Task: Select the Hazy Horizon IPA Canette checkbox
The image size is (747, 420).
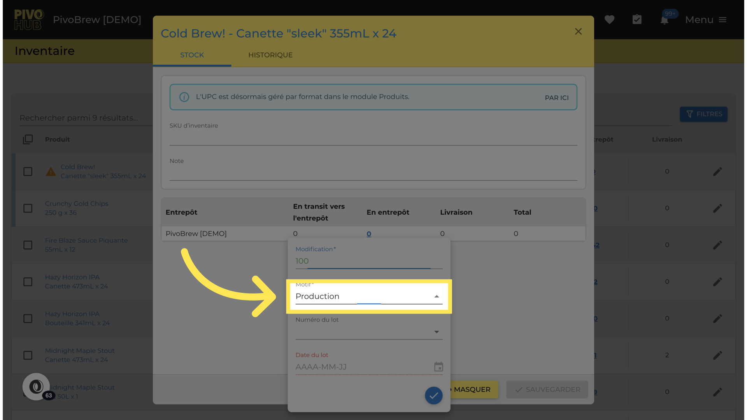Action: click(x=28, y=282)
